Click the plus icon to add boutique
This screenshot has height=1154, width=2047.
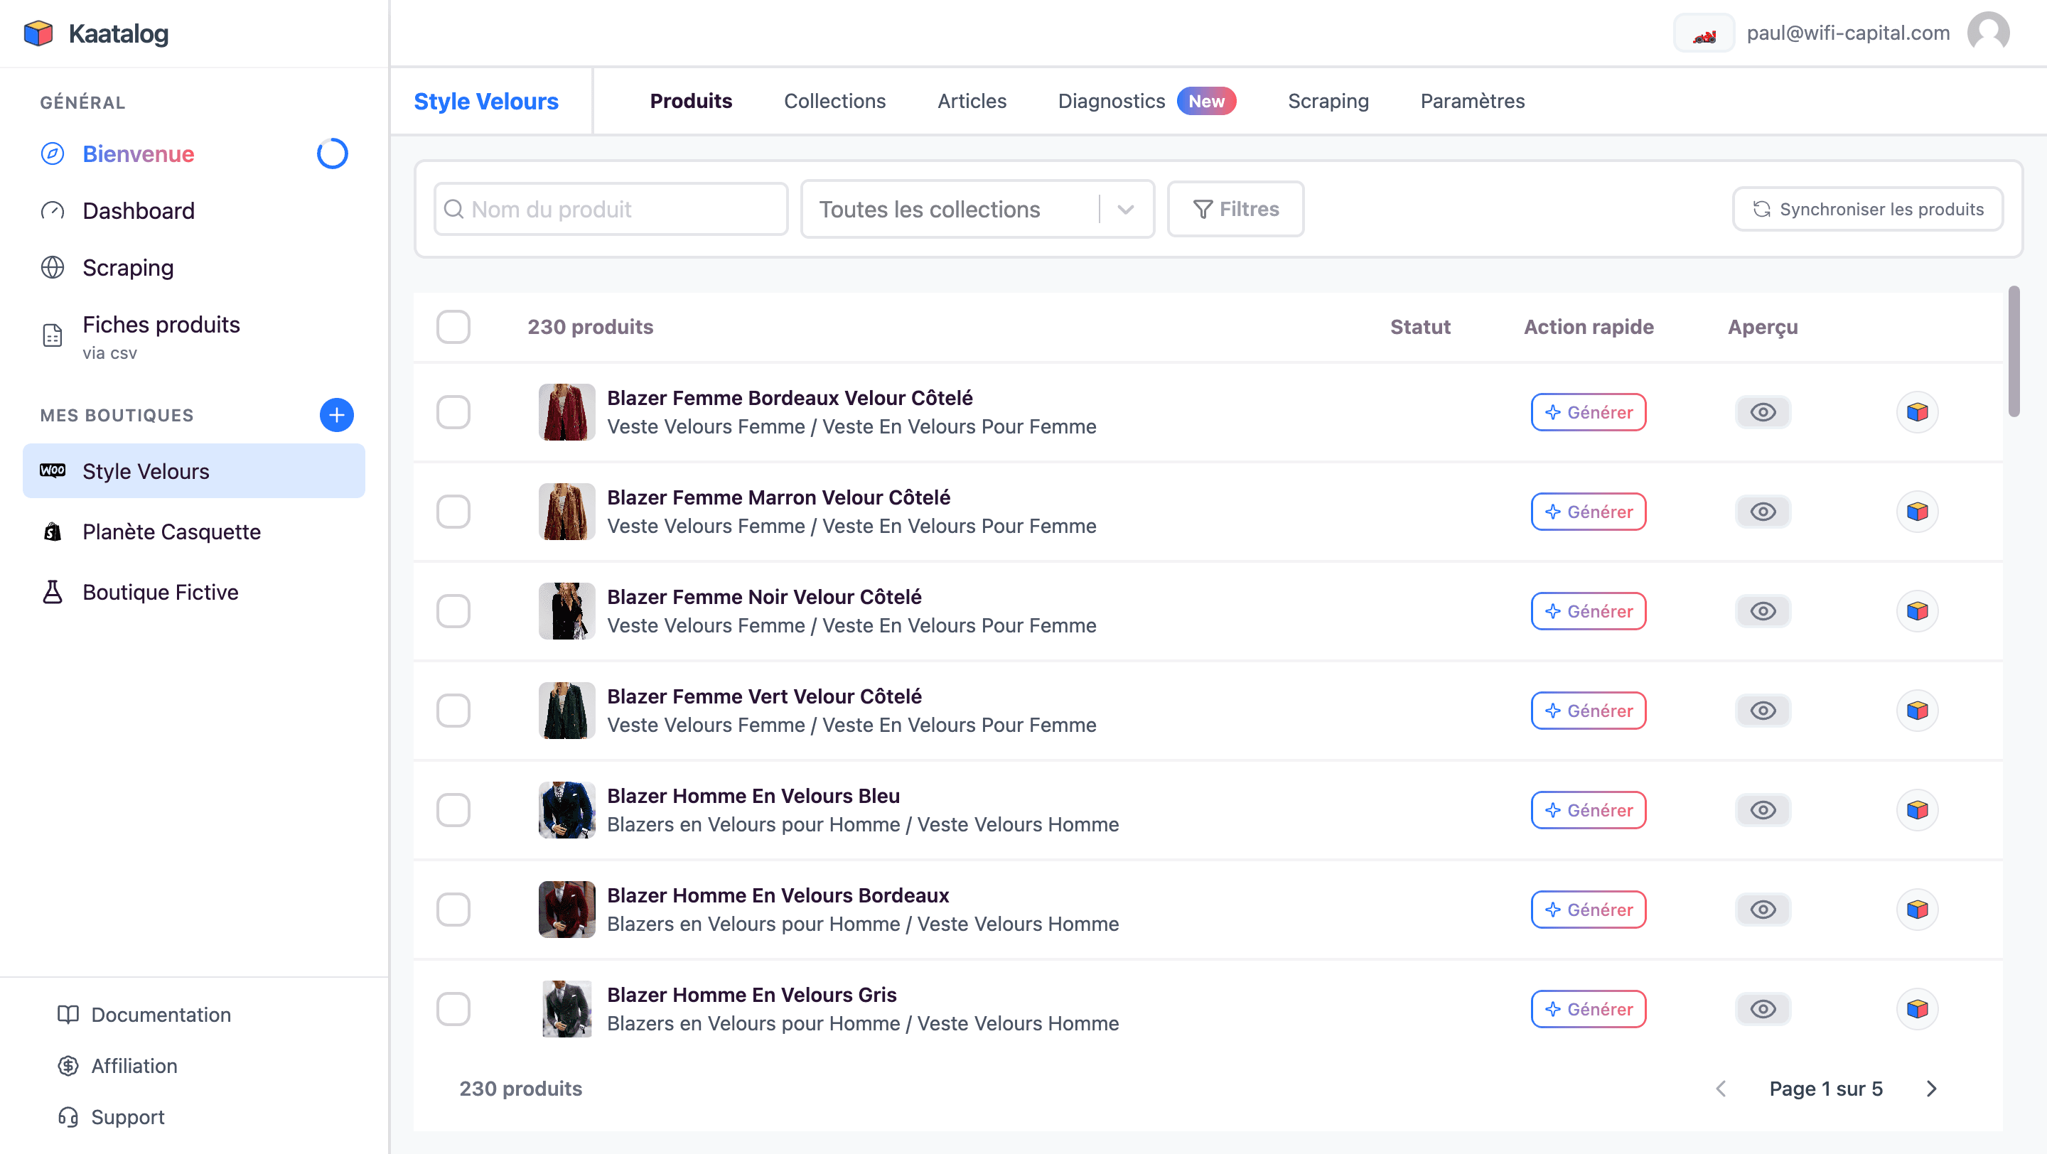coord(336,414)
